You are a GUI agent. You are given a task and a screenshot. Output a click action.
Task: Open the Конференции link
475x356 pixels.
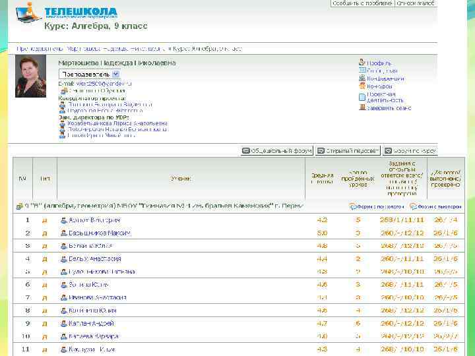(x=386, y=78)
